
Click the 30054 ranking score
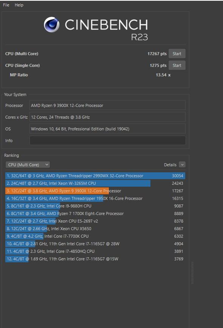pos(177,176)
